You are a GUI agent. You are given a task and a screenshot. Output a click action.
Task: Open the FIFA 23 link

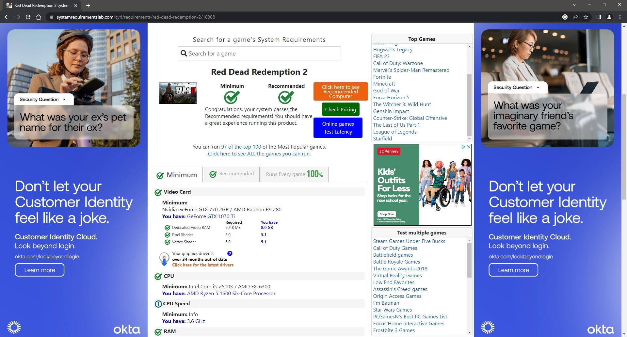point(381,56)
